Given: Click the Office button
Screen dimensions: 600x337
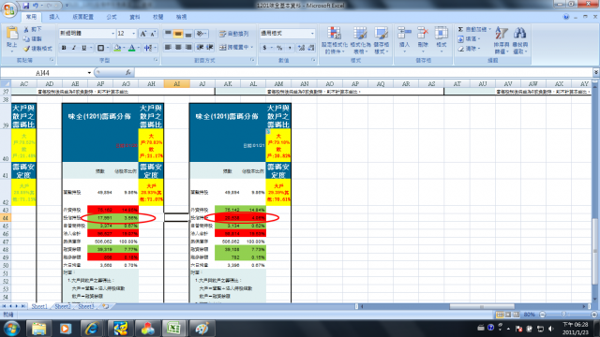Looking at the screenshot, I should (x=9, y=9).
